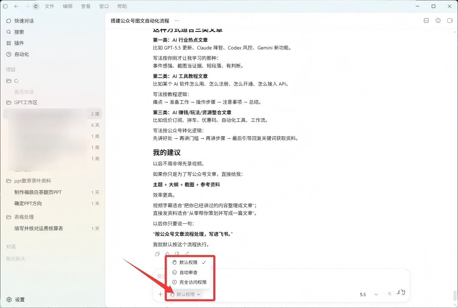Open the 自动化 clock icon entry
Image resolution: width=458 pixels, height=308 pixels.
click(x=9, y=54)
